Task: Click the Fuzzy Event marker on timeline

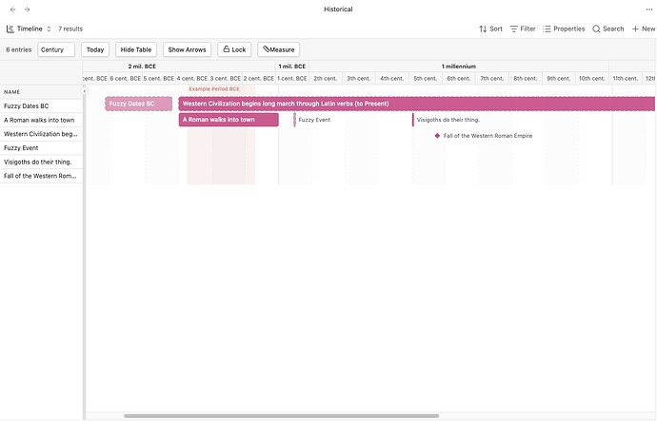Action: click(x=294, y=120)
